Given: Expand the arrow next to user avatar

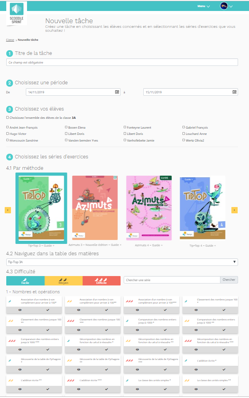Looking at the screenshot, I should 231,6.
